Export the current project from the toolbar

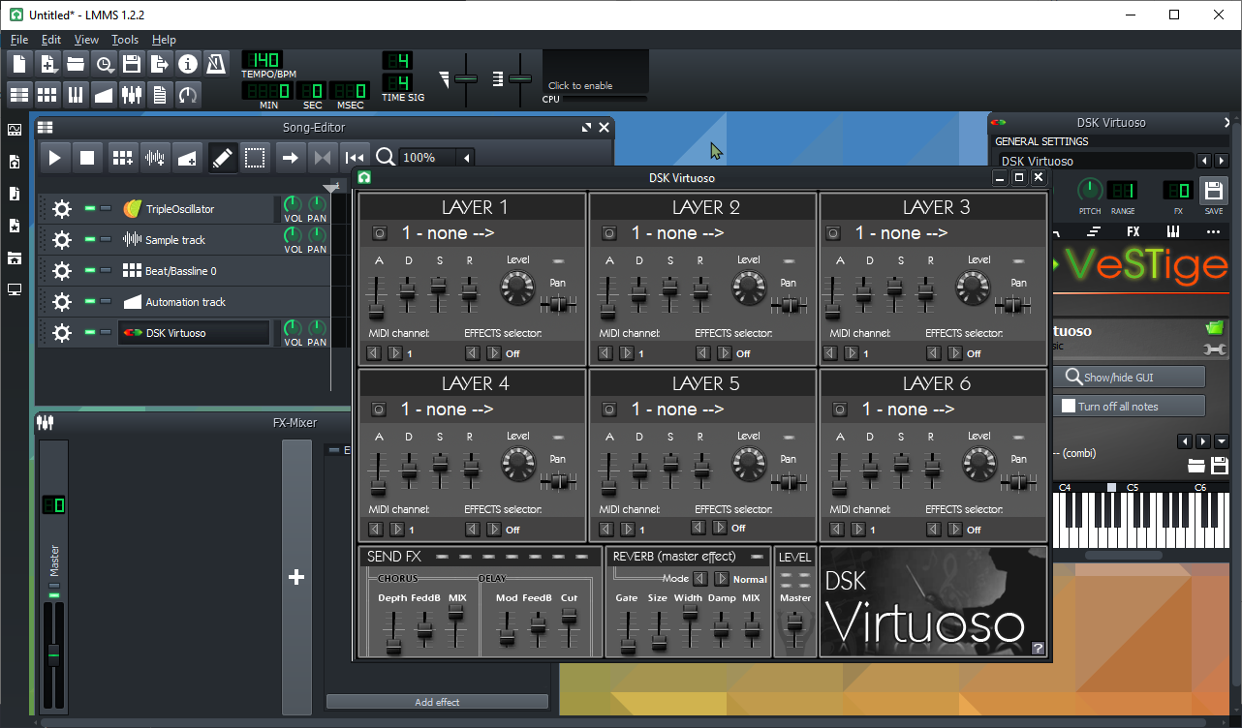(160, 64)
